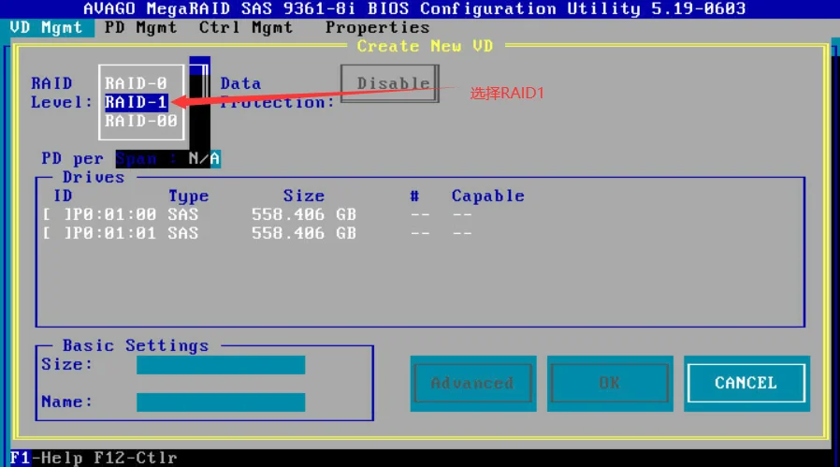Go to the Properties tab
The image size is (840, 467).
pos(378,27)
